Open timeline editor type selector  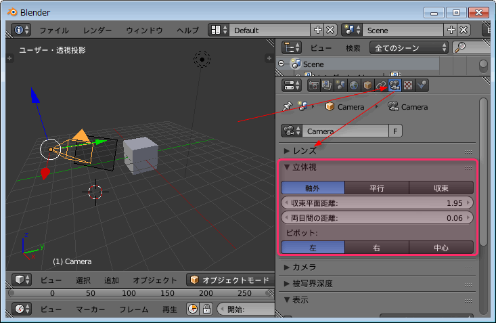[22, 309]
